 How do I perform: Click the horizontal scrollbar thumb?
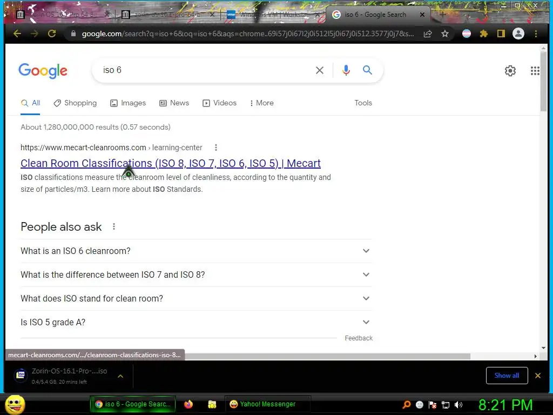pyautogui.click(x=327, y=356)
